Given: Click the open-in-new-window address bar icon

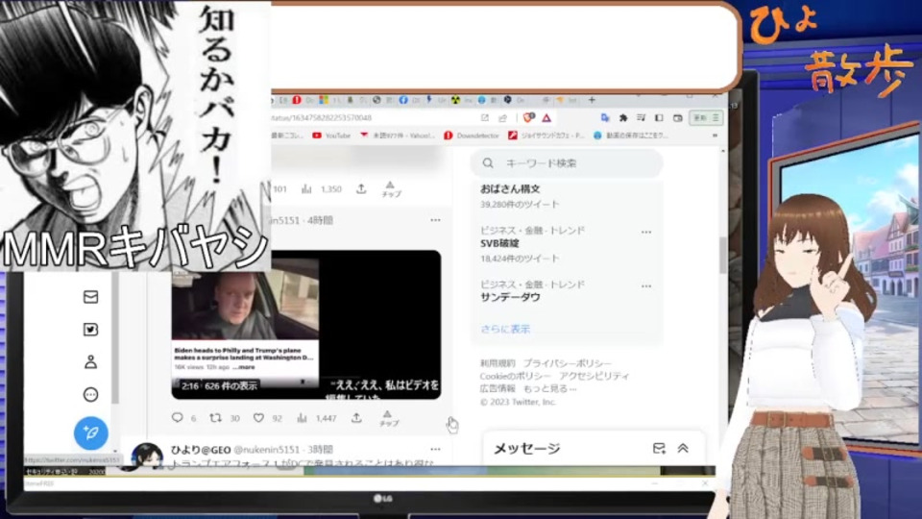Looking at the screenshot, I should tap(484, 117).
